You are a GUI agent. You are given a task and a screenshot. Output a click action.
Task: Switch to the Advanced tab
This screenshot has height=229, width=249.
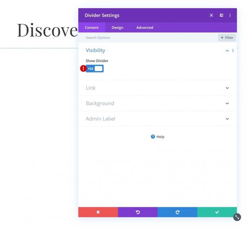145,28
